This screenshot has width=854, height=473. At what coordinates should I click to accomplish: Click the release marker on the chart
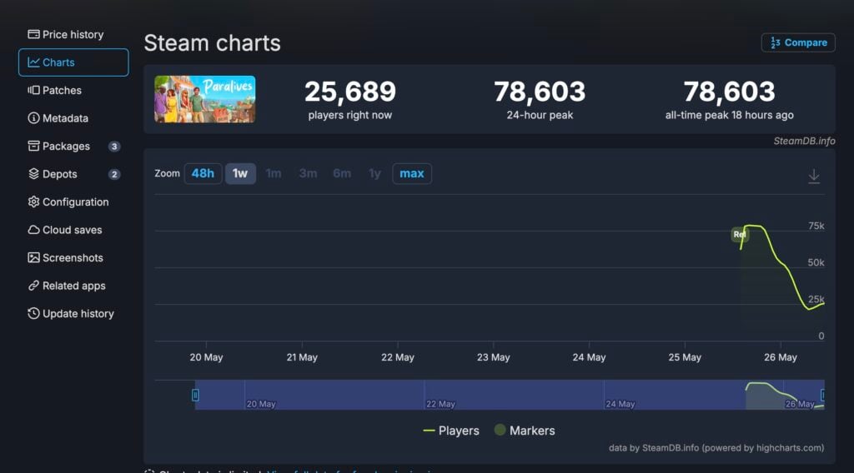[740, 234]
